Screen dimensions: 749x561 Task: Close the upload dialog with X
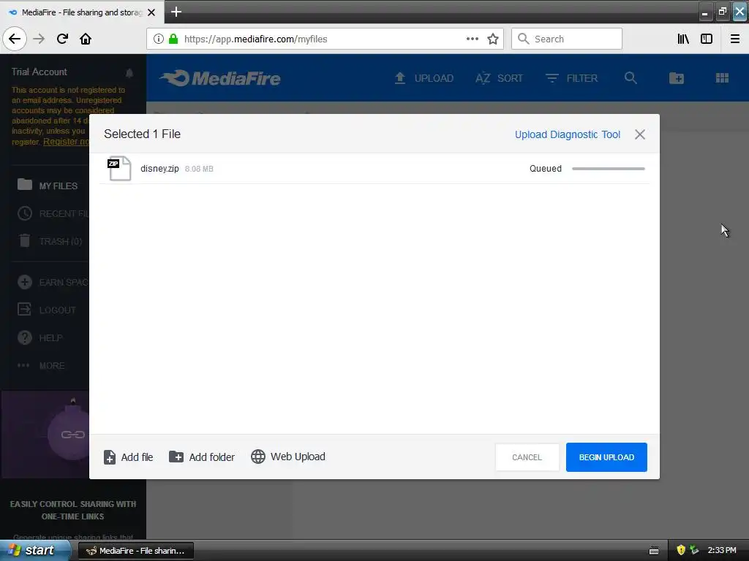[x=640, y=134]
